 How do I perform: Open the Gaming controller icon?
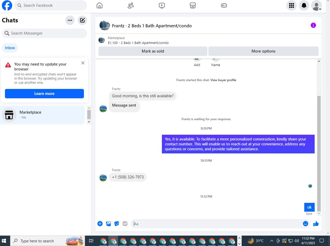(x=224, y=5)
